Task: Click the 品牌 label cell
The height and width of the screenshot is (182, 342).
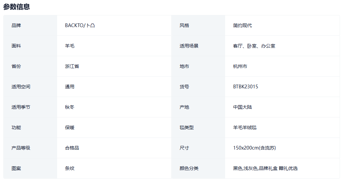Action: click(x=16, y=25)
